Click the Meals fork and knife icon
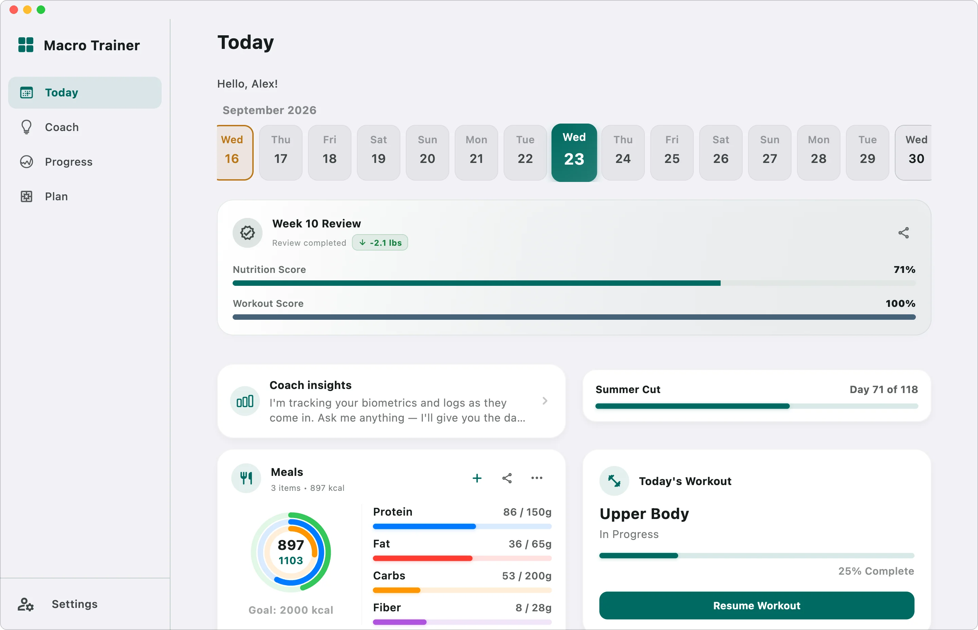 point(246,478)
